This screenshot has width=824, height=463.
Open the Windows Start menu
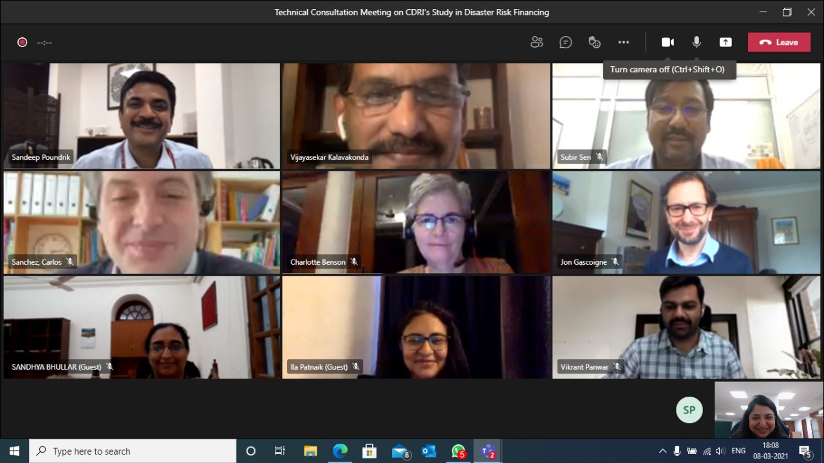click(x=14, y=451)
